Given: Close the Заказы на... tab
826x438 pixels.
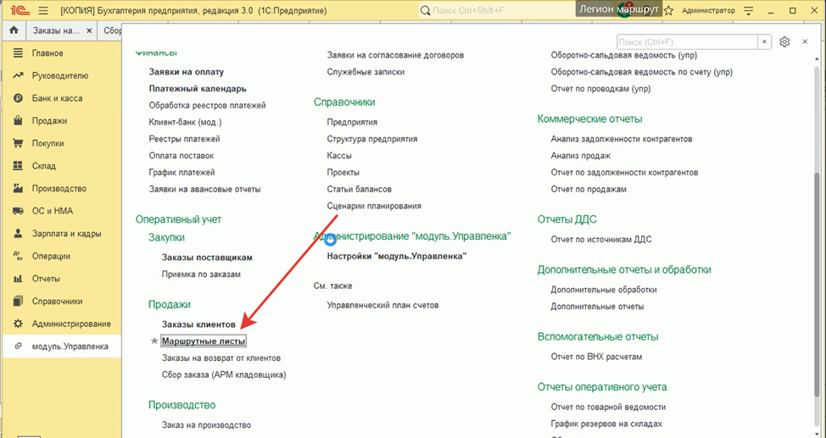Looking at the screenshot, I should (x=89, y=30).
